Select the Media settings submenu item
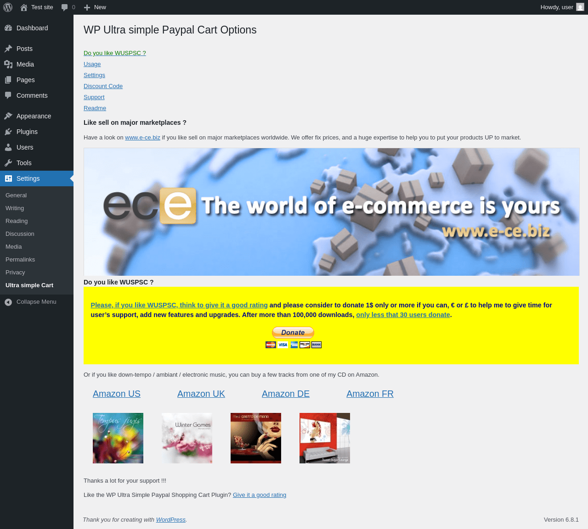 coord(14,247)
